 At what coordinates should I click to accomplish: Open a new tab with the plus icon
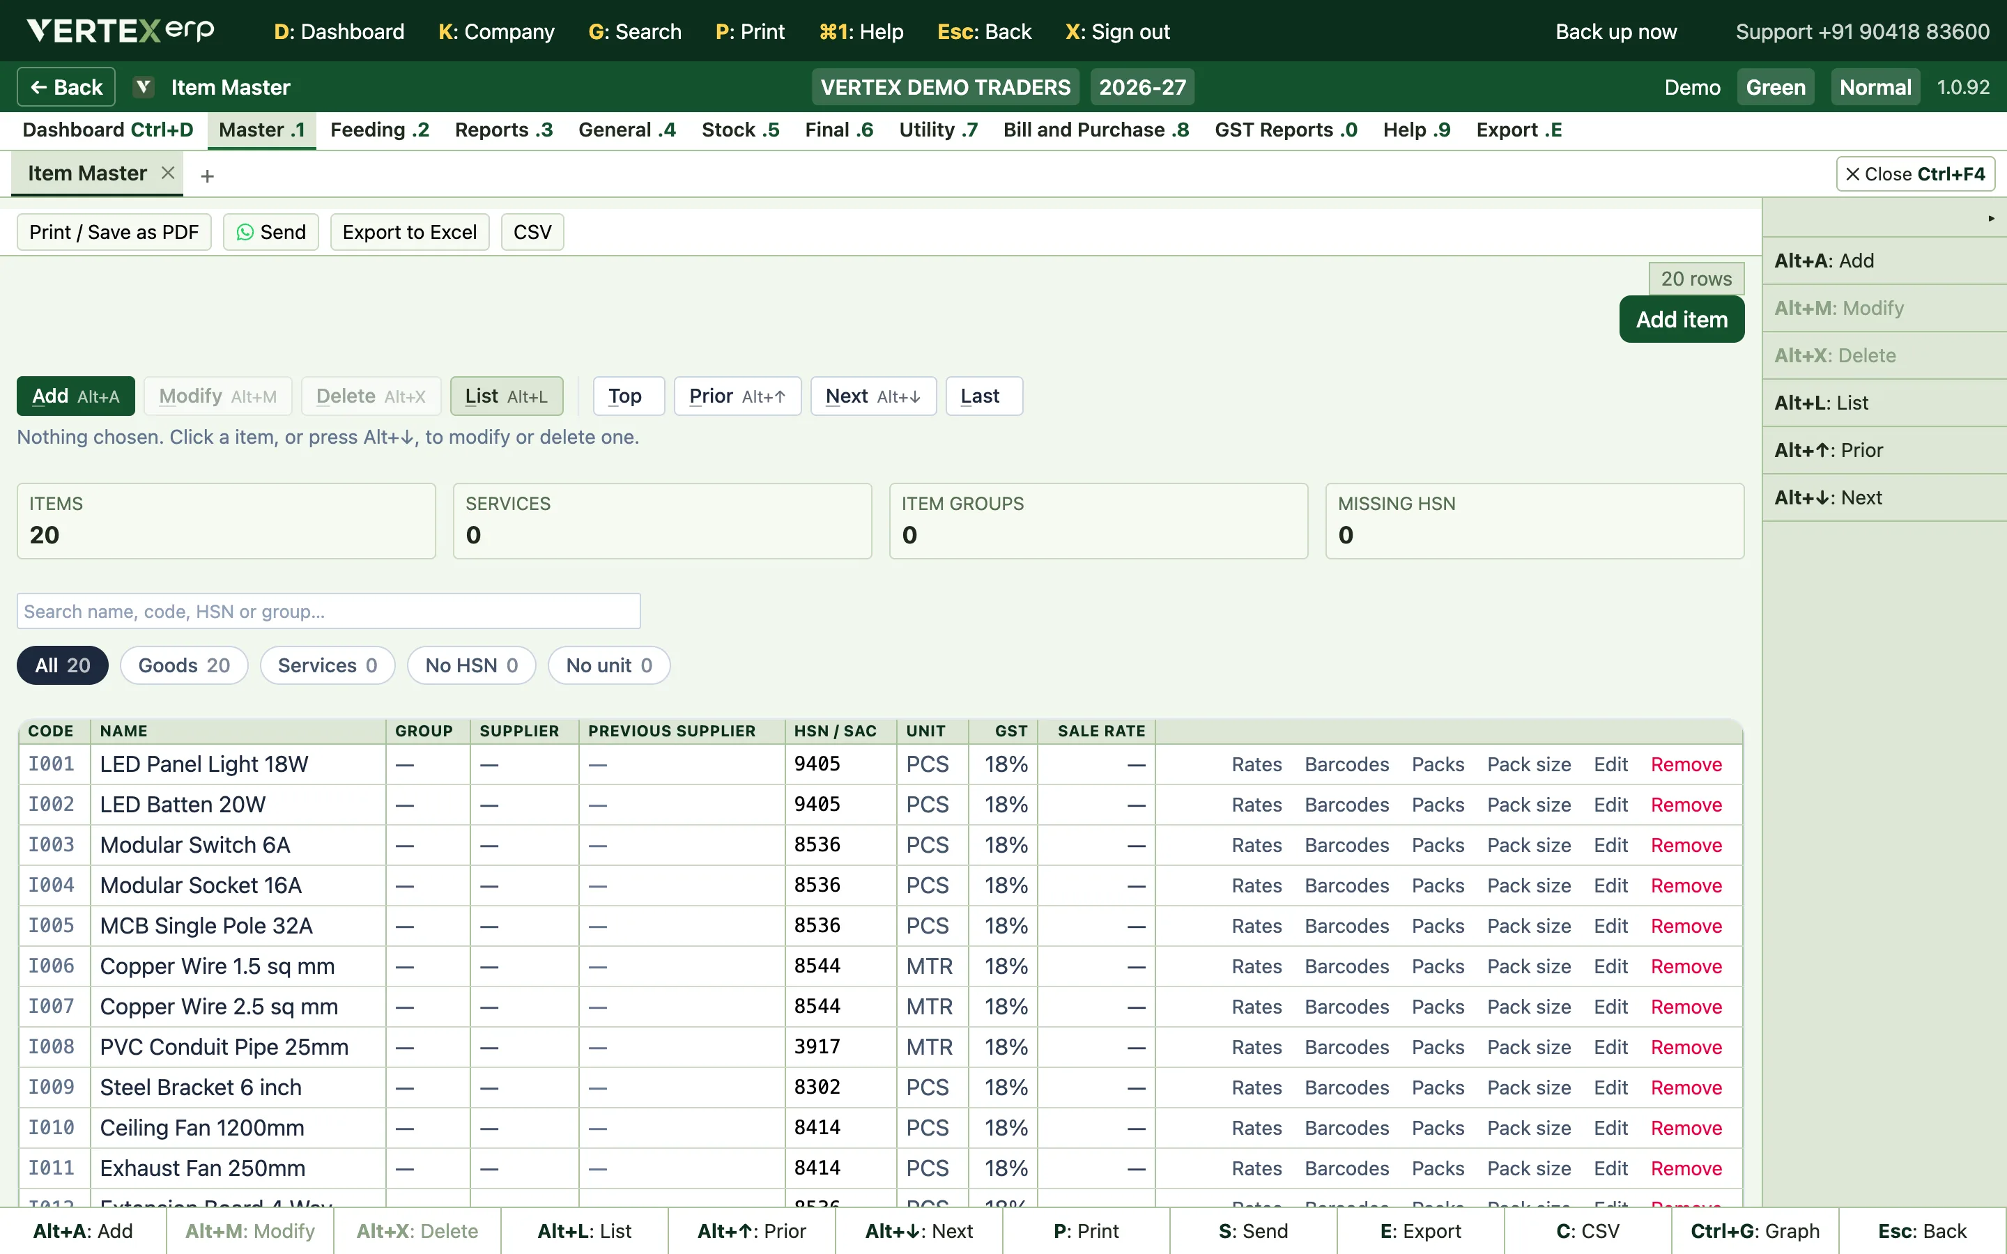(208, 176)
